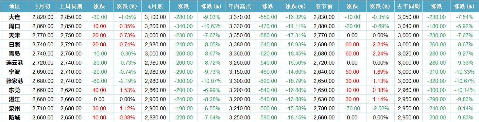Image resolution: width=479 pixels, height=122 pixels.
Task: Select the 宁波 row label
Action: (x=14, y=72)
